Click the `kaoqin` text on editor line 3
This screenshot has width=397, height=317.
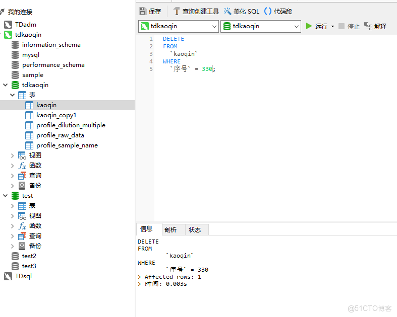(x=184, y=54)
